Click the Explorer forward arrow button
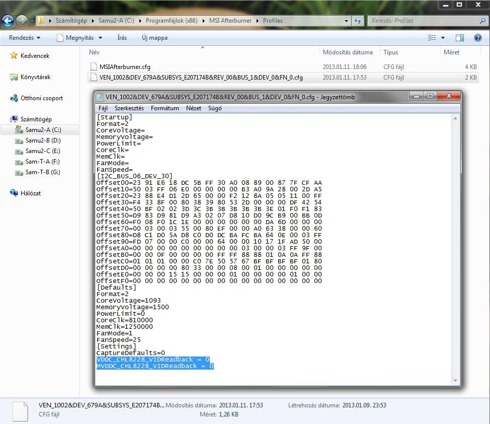 point(22,21)
